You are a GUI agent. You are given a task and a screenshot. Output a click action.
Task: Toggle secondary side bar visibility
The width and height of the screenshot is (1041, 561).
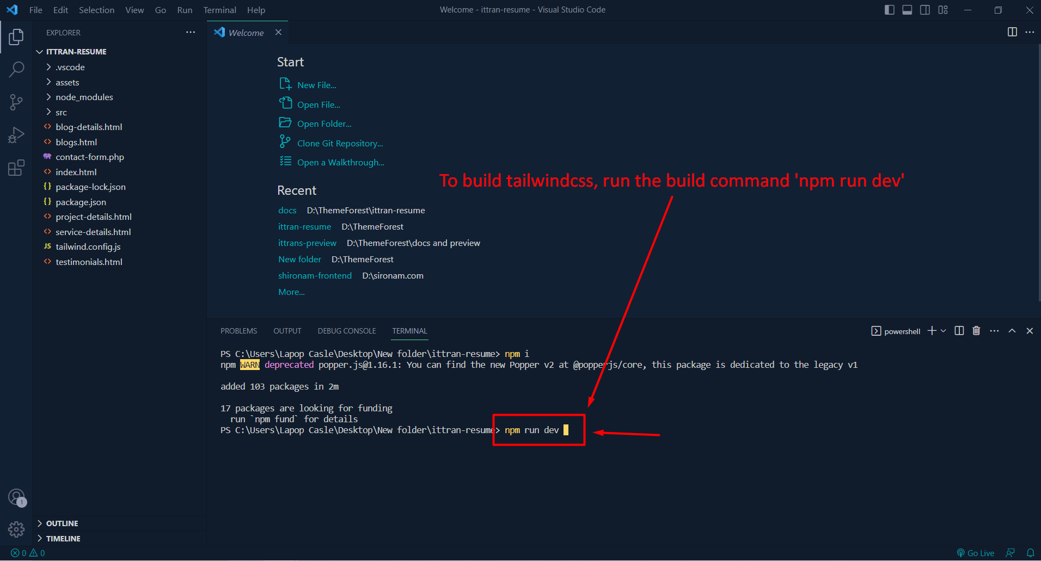pos(925,10)
